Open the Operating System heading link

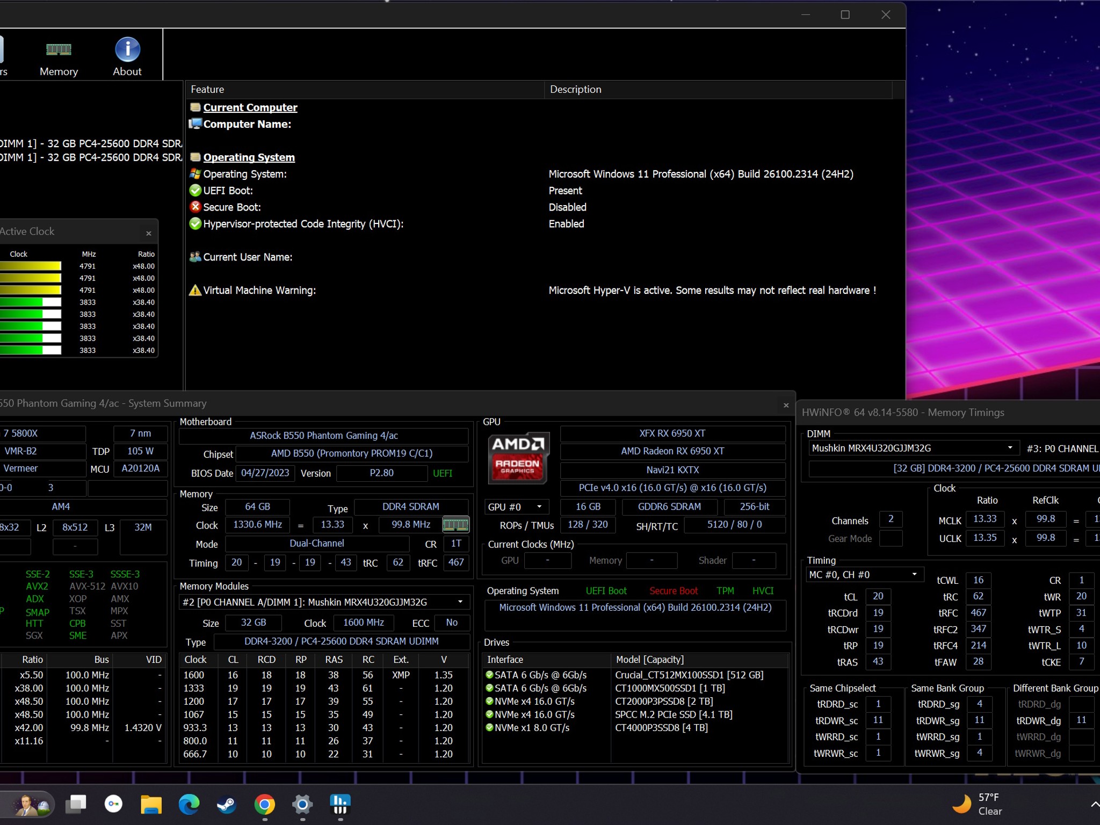coord(249,157)
